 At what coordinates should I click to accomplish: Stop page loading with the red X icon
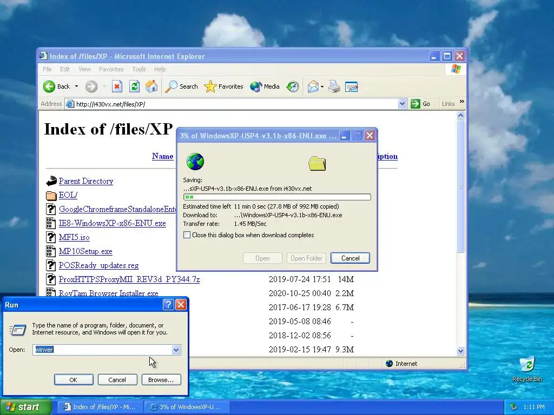click(117, 86)
